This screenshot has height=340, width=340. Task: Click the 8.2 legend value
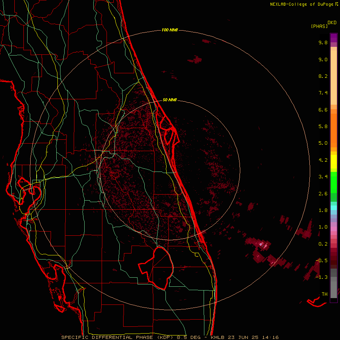click(x=323, y=76)
